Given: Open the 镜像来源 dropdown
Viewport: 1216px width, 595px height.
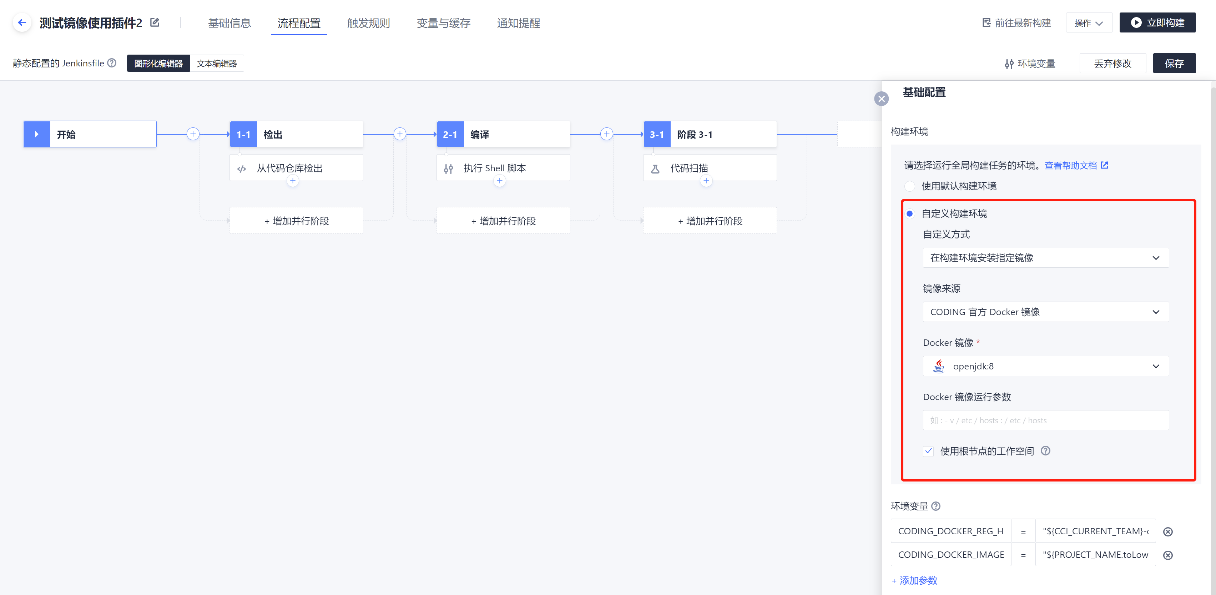Looking at the screenshot, I should (x=1046, y=312).
